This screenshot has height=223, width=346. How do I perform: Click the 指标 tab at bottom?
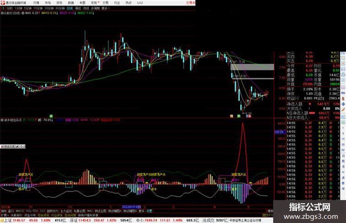pyautogui.click(x=4, y=211)
